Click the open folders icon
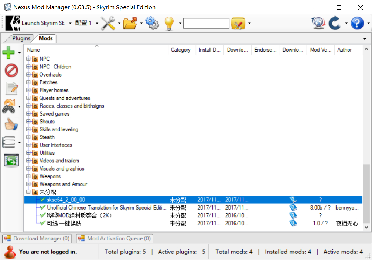This screenshot has height=260, width=372. pos(130,23)
